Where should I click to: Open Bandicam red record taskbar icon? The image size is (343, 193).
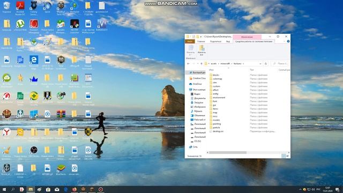pos(101,189)
